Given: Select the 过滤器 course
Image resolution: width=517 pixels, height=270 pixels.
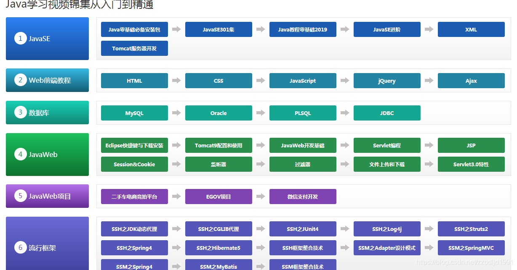Looking at the screenshot, I should (303, 164).
